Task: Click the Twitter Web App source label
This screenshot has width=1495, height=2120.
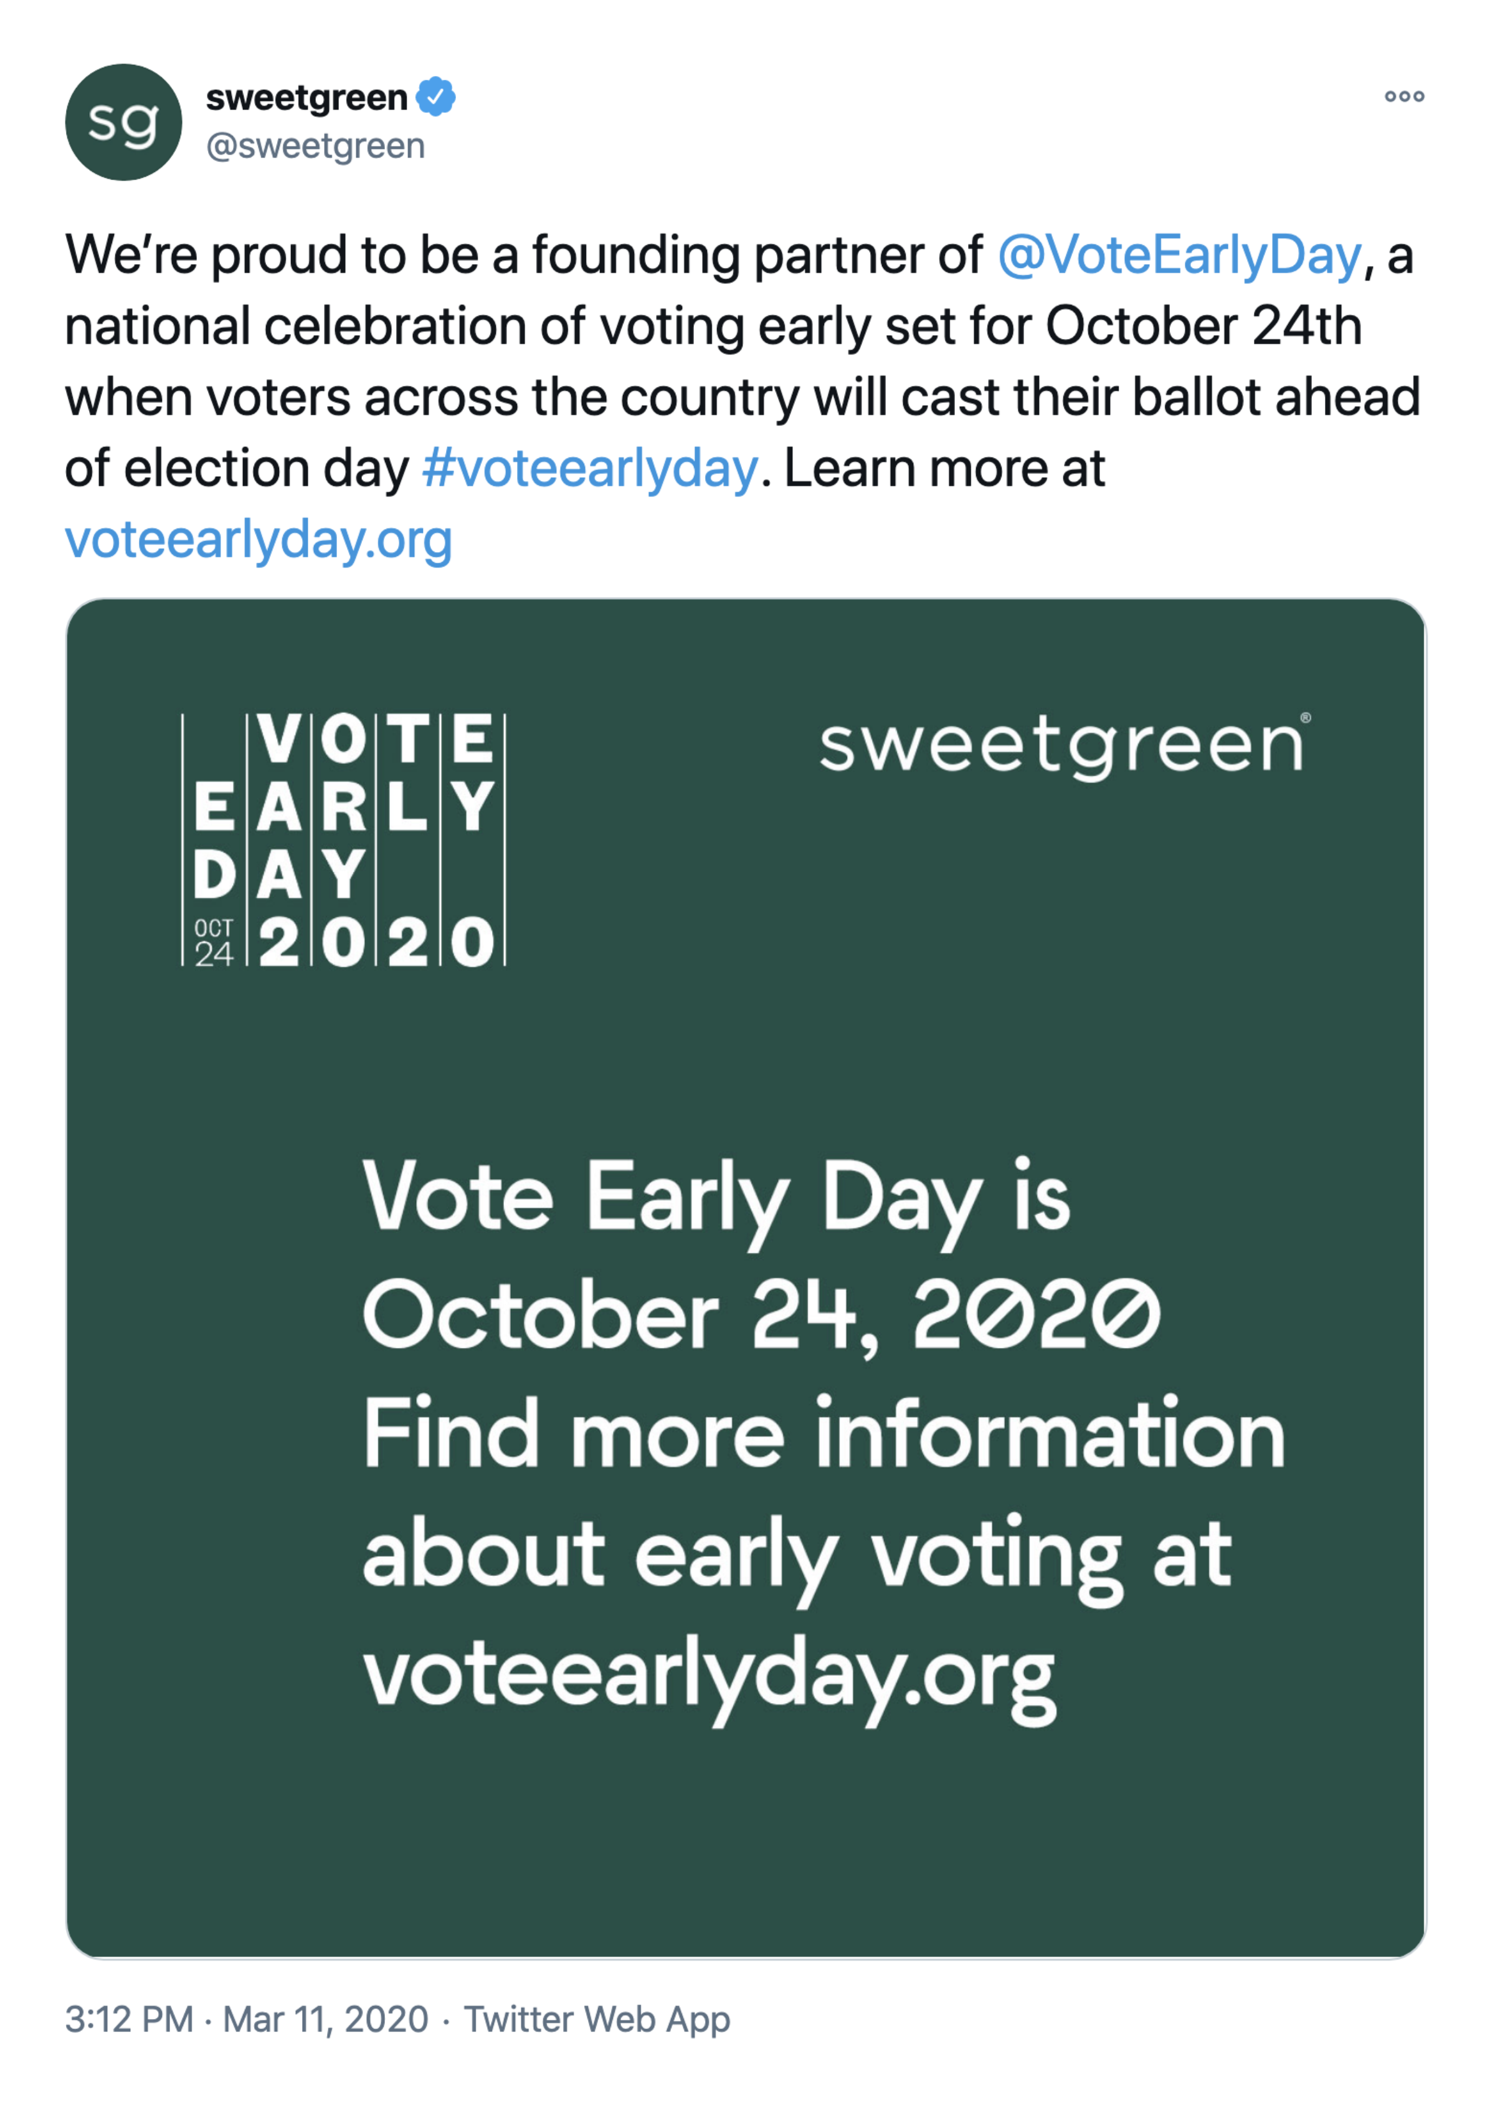Action: click(596, 2019)
